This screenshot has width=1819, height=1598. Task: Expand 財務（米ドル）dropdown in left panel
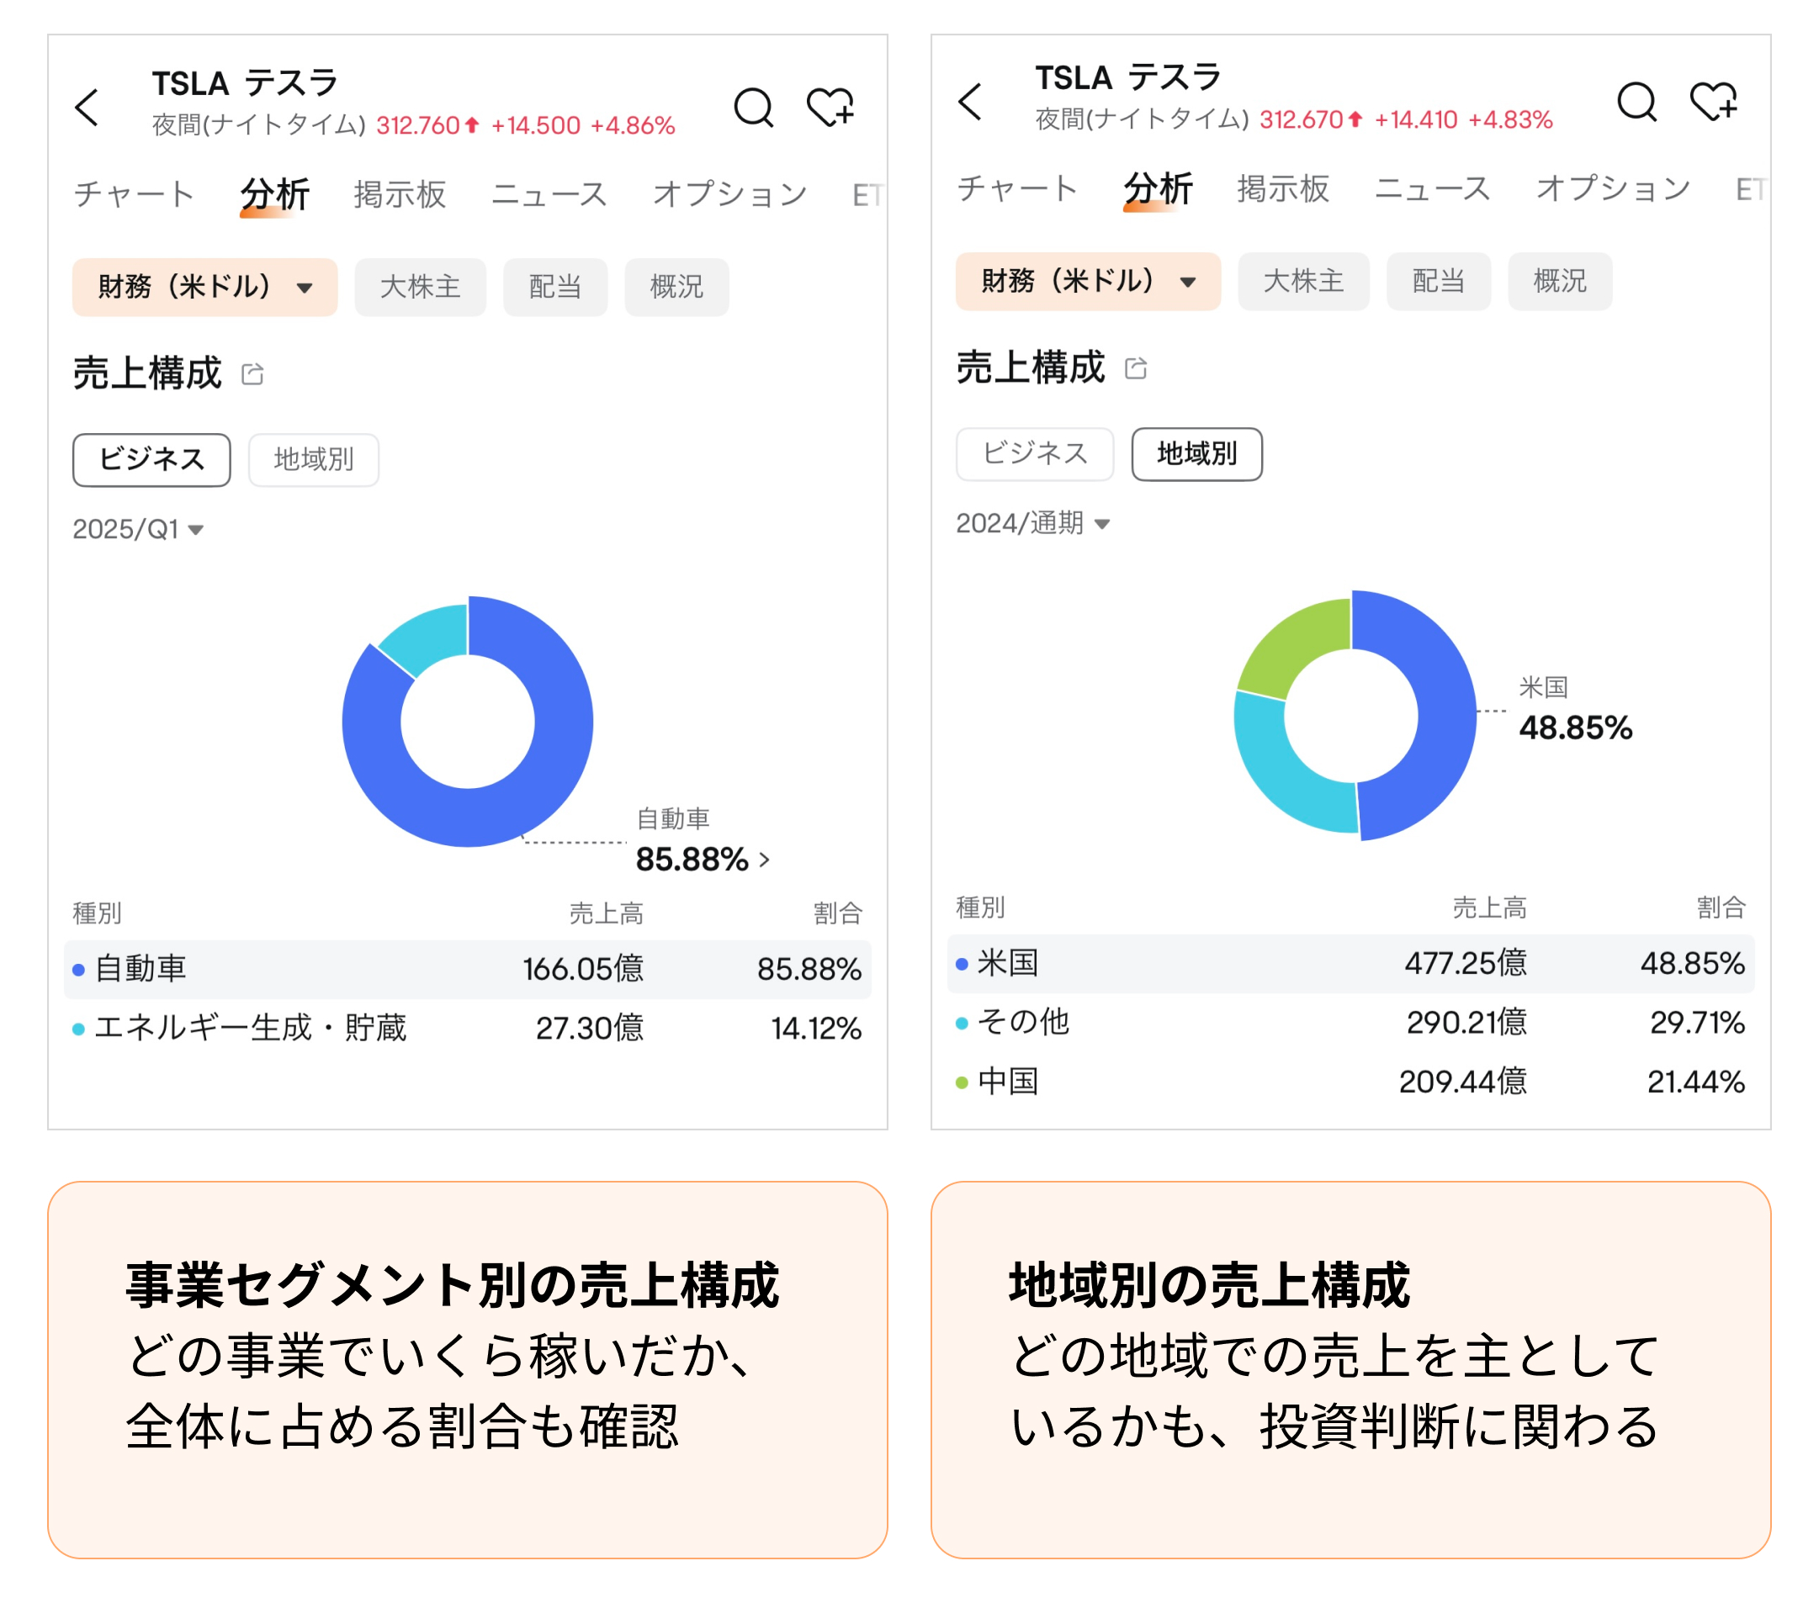[204, 288]
